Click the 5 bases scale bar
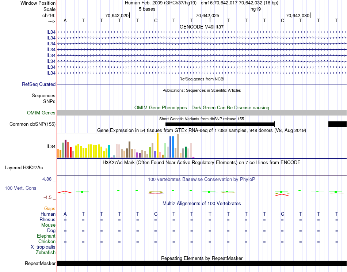Viewport: 347px width, 272px height. pyautogui.click(x=202, y=9)
